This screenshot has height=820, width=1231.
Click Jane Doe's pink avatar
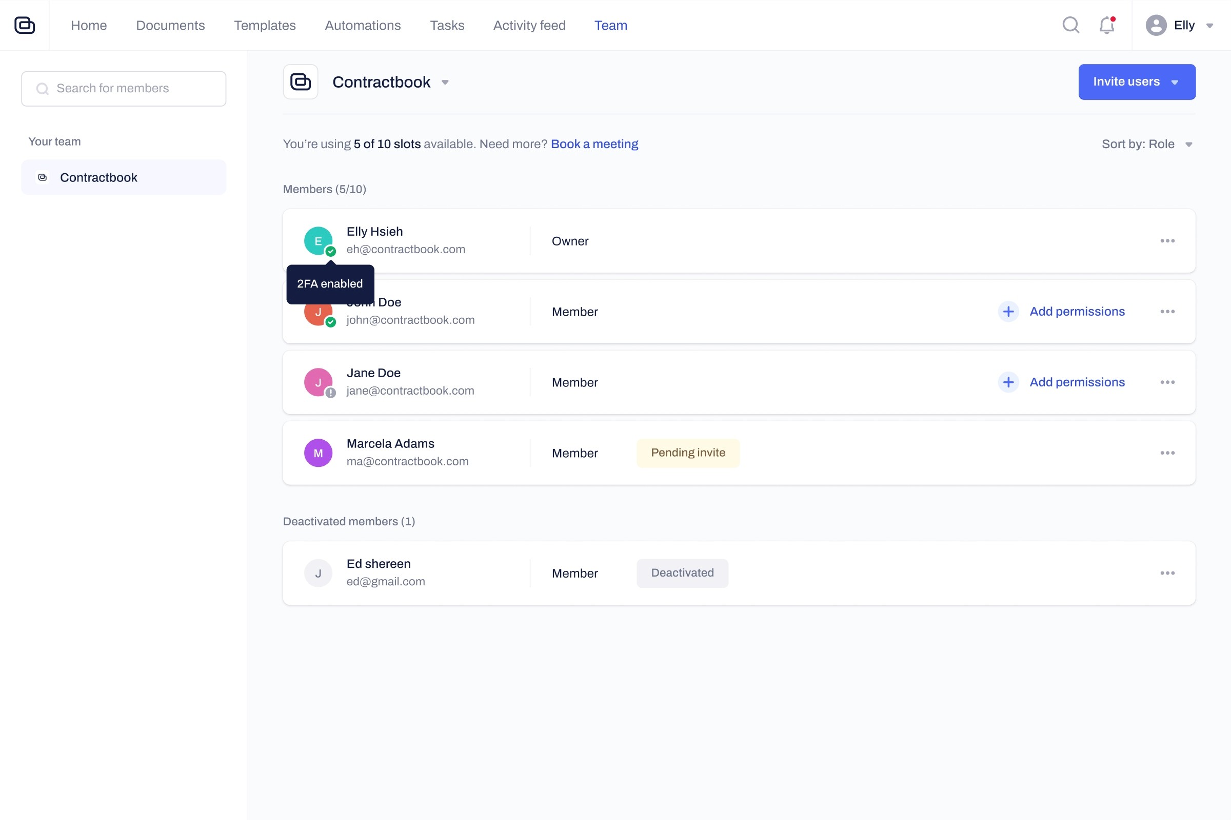pyautogui.click(x=318, y=382)
